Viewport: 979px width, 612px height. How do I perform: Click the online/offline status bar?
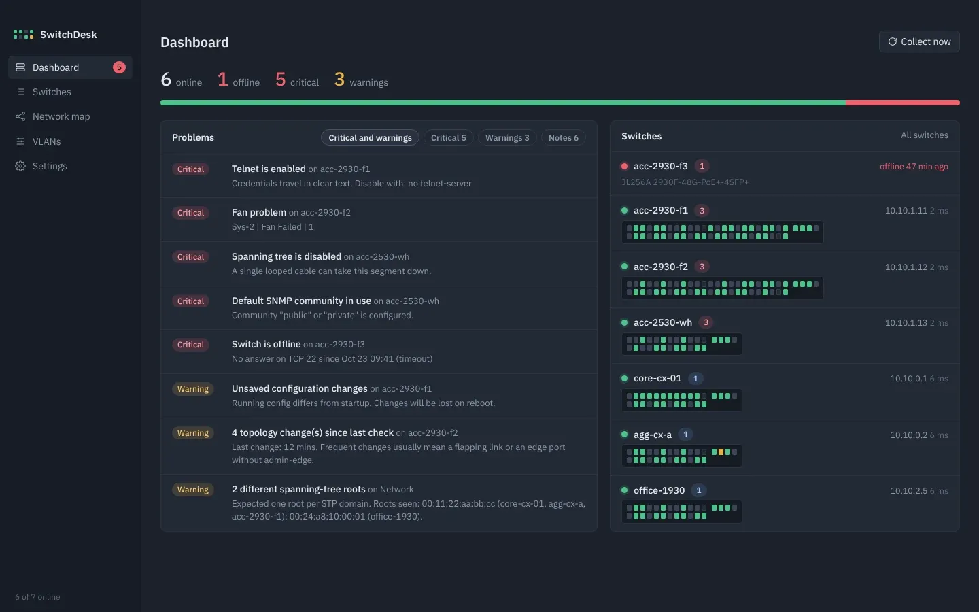click(560, 103)
